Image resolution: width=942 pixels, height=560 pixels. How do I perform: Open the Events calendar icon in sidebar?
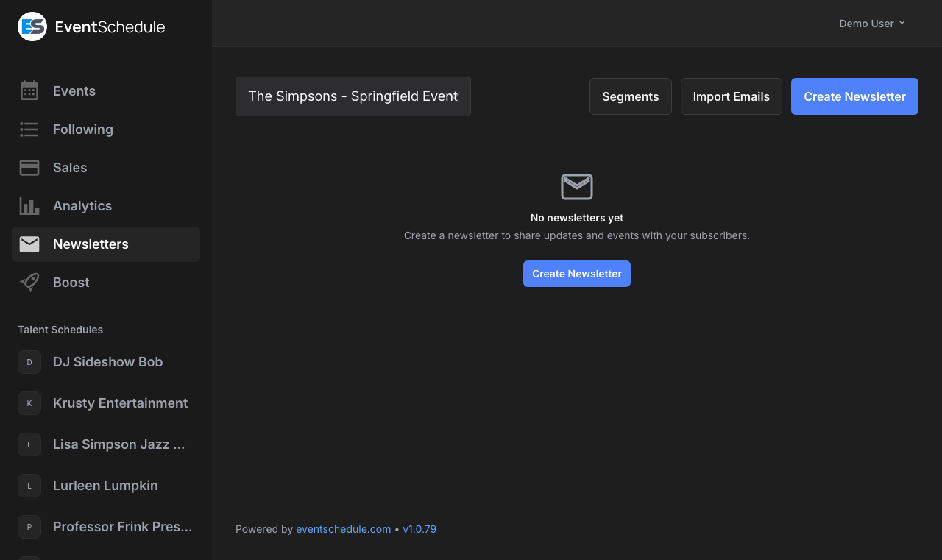[29, 91]
